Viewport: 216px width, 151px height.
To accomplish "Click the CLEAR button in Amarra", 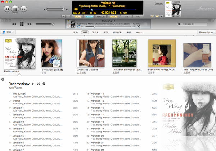I will 159,4.
